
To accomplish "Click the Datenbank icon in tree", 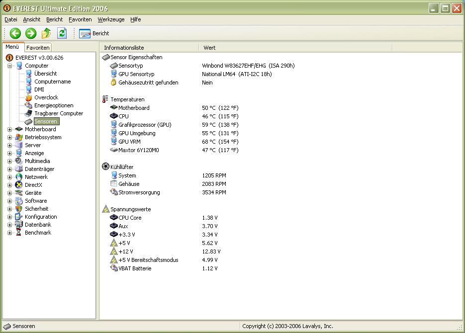I will 19,225.
